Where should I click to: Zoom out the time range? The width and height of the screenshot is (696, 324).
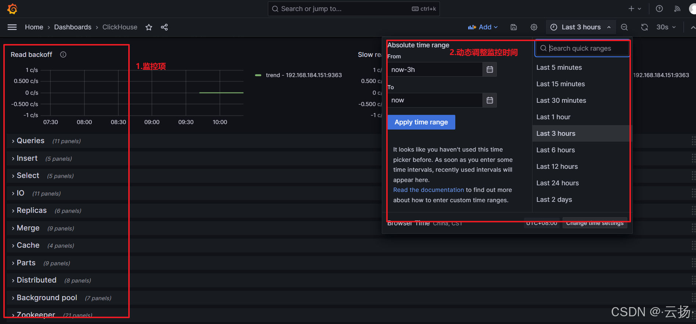tap(624, 27)
